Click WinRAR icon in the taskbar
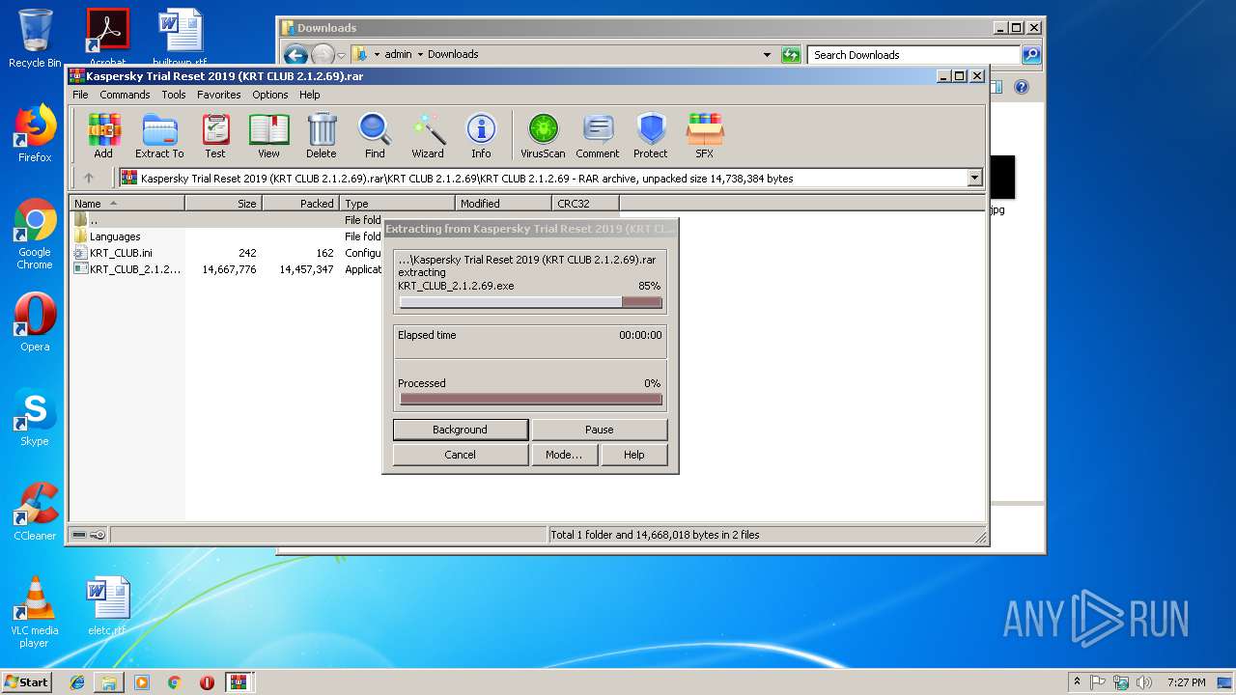The width and height of the screenshot is (1236, 695). click(x=239, y=682)
